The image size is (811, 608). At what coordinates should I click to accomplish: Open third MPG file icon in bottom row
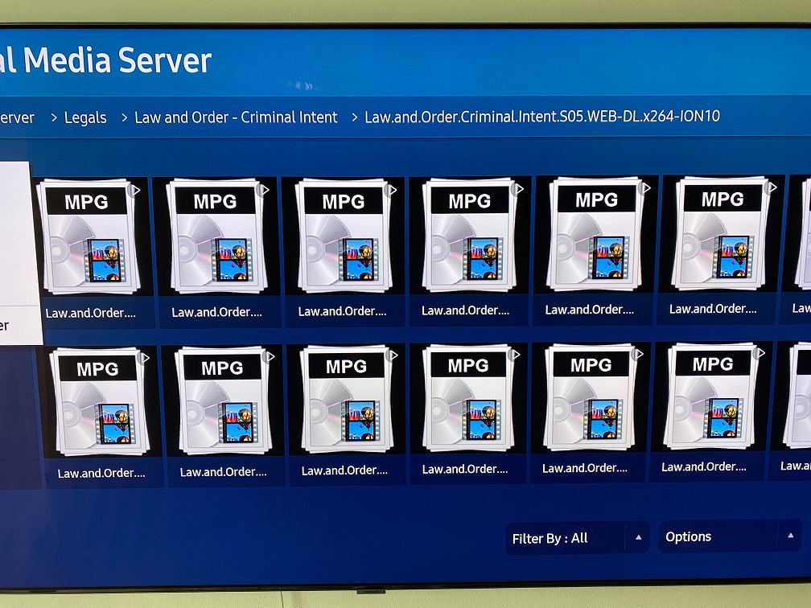pyautogui.click(x=348, y=400)
